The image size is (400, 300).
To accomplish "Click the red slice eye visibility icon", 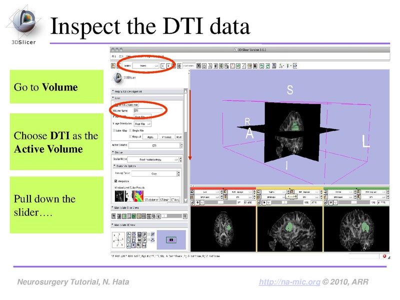I will click(197, 202).
